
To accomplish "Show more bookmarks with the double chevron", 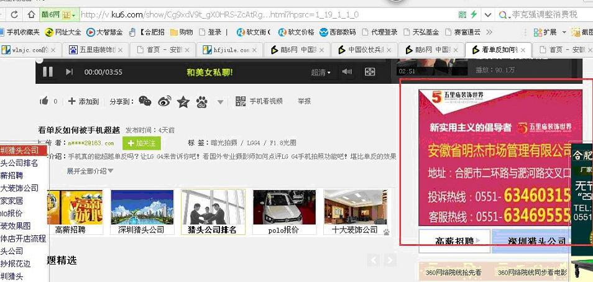I will pyautogui.click(x=489, y=32).
